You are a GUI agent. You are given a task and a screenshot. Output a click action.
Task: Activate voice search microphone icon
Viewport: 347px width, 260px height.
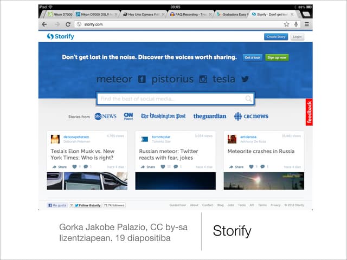(296, 24)
